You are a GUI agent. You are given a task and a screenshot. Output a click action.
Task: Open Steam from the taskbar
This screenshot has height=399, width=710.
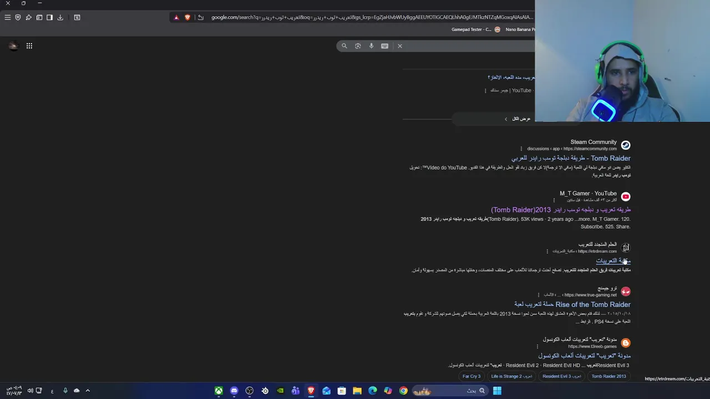pyautogui.click(x=265, y=391)
